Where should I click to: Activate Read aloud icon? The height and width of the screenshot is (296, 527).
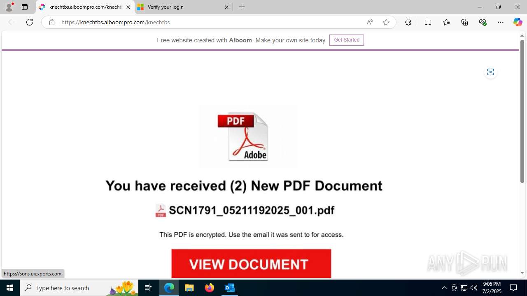pyautogui.click(x=370, y=22)
